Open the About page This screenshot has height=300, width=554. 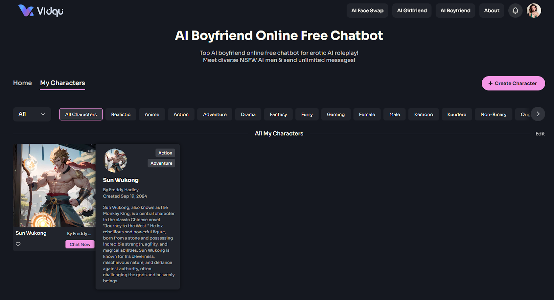coord(492,11)
